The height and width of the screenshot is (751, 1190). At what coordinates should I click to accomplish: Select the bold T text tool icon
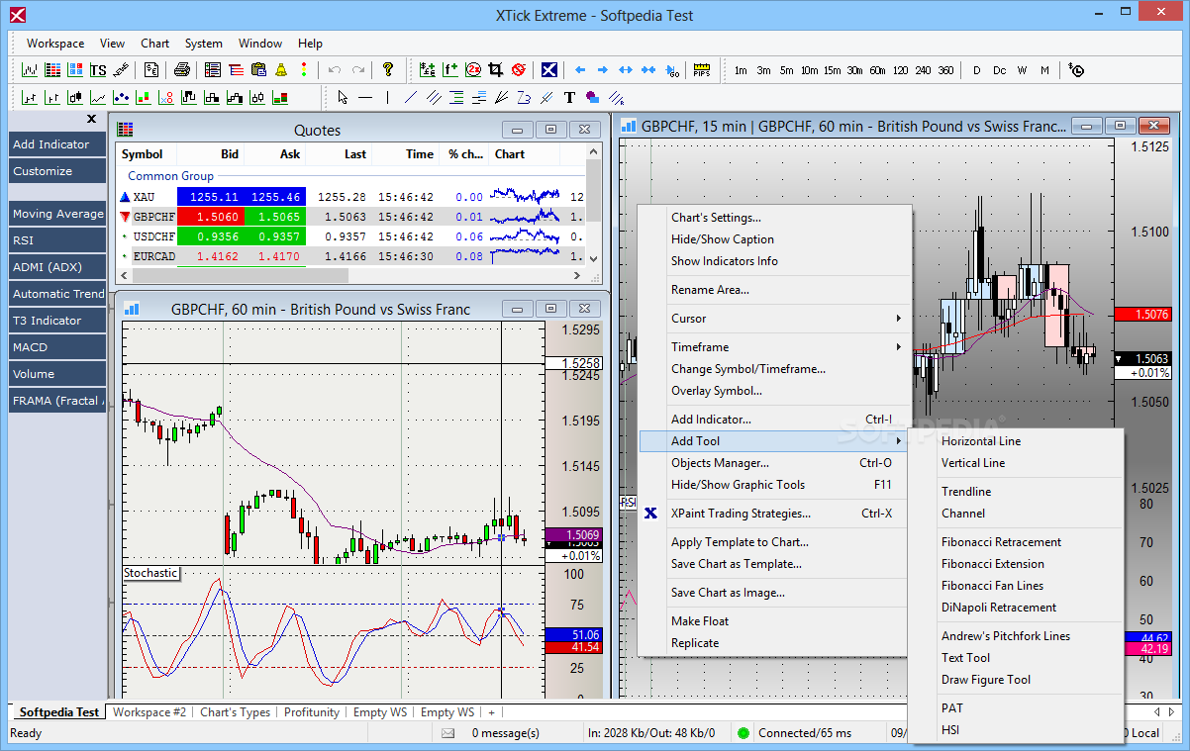569,97
